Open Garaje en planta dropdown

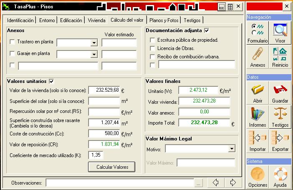click(x=94, y=55)
